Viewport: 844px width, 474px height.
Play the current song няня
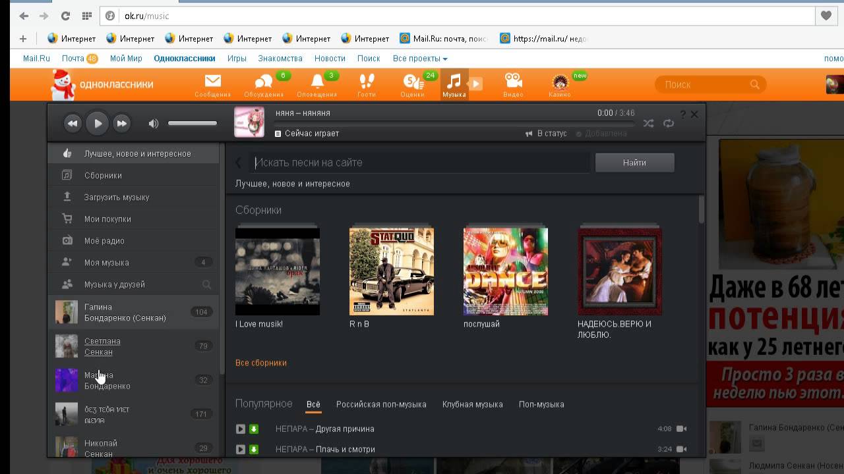98,123
